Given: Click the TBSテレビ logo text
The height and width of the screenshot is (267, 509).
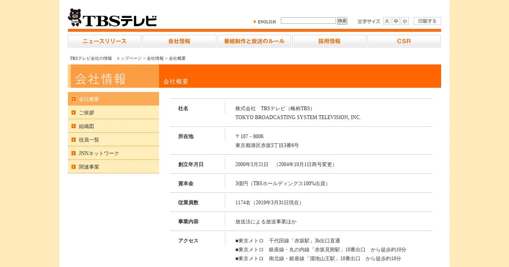Looking at the screenshot, I should (x=120, y=20).
